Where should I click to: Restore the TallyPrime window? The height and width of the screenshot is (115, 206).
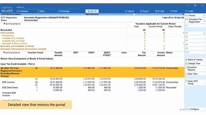point(195,6)
